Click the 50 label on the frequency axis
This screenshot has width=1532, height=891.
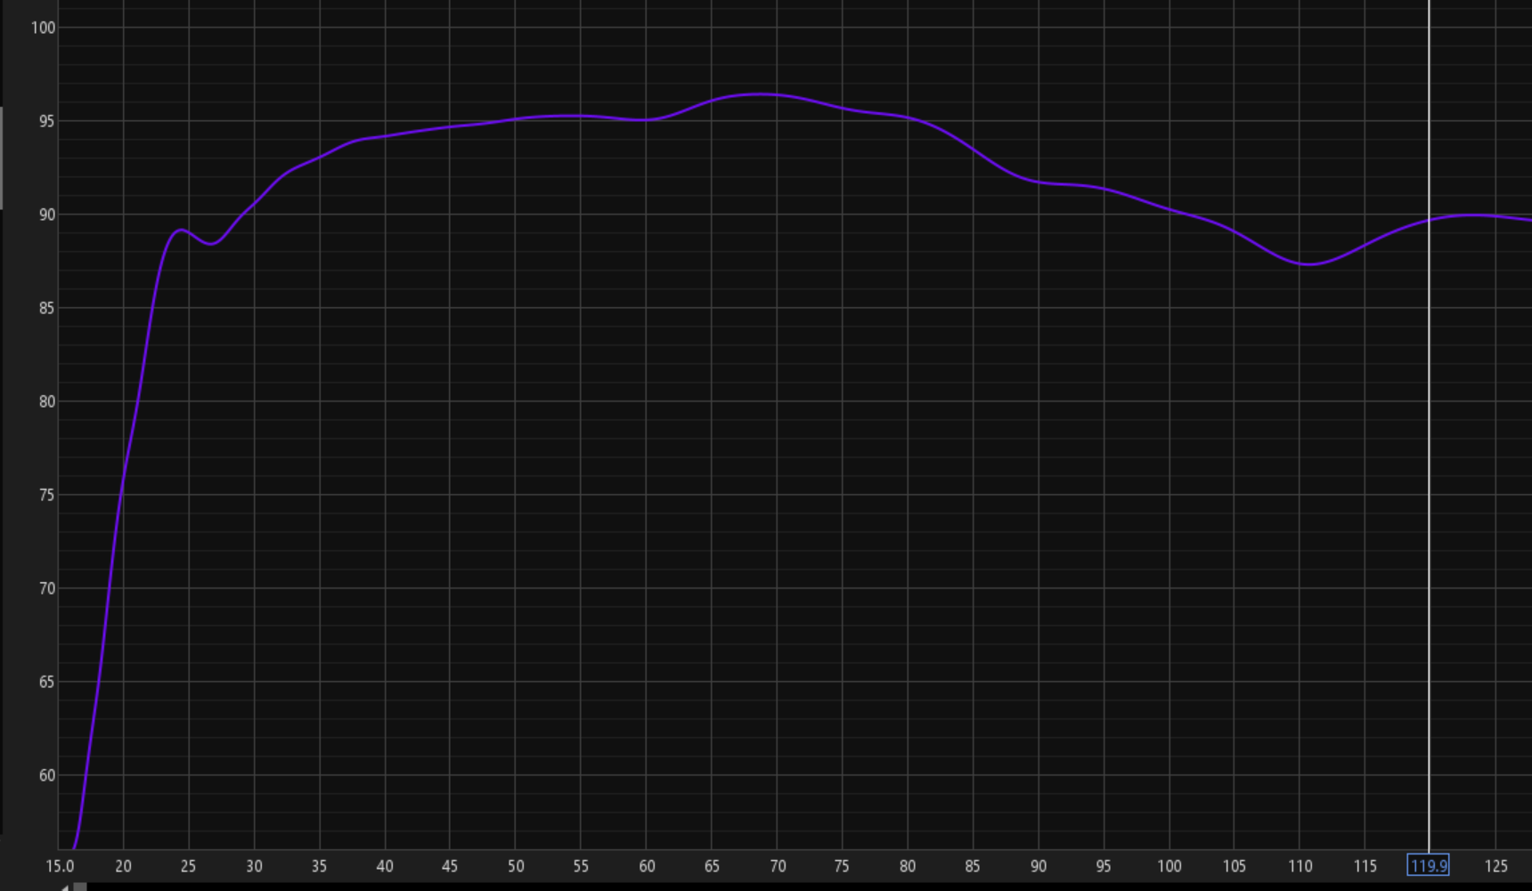click(516, 866)
